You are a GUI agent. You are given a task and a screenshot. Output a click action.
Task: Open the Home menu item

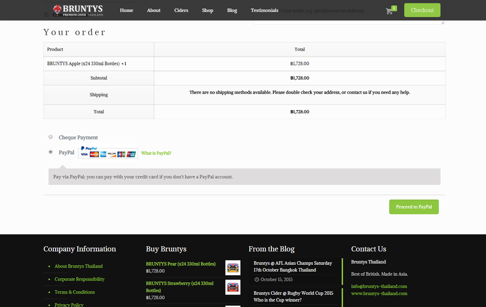pos(126,10)
